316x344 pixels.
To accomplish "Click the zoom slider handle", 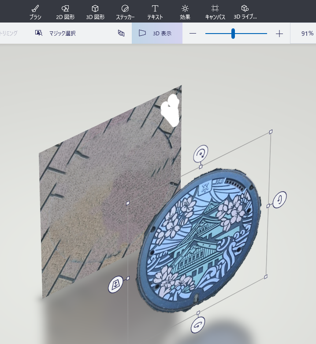I will pyautogui.click(x=233, y=34).
